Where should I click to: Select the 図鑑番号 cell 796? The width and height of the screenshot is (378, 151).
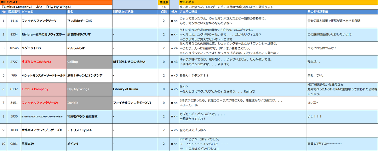tap(14, 76)
